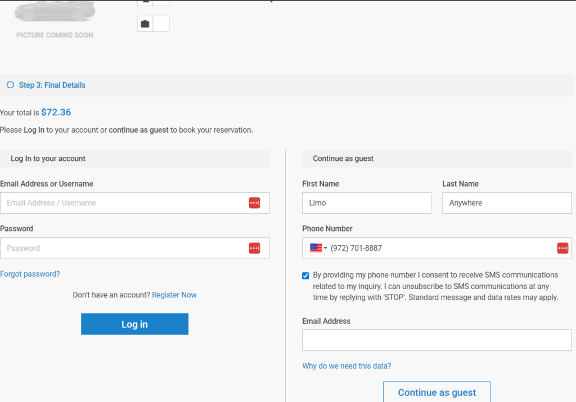Click the Step 3 circle icon
The width and height of the screenshot is (576, 402).
click(x=10, y=85)
